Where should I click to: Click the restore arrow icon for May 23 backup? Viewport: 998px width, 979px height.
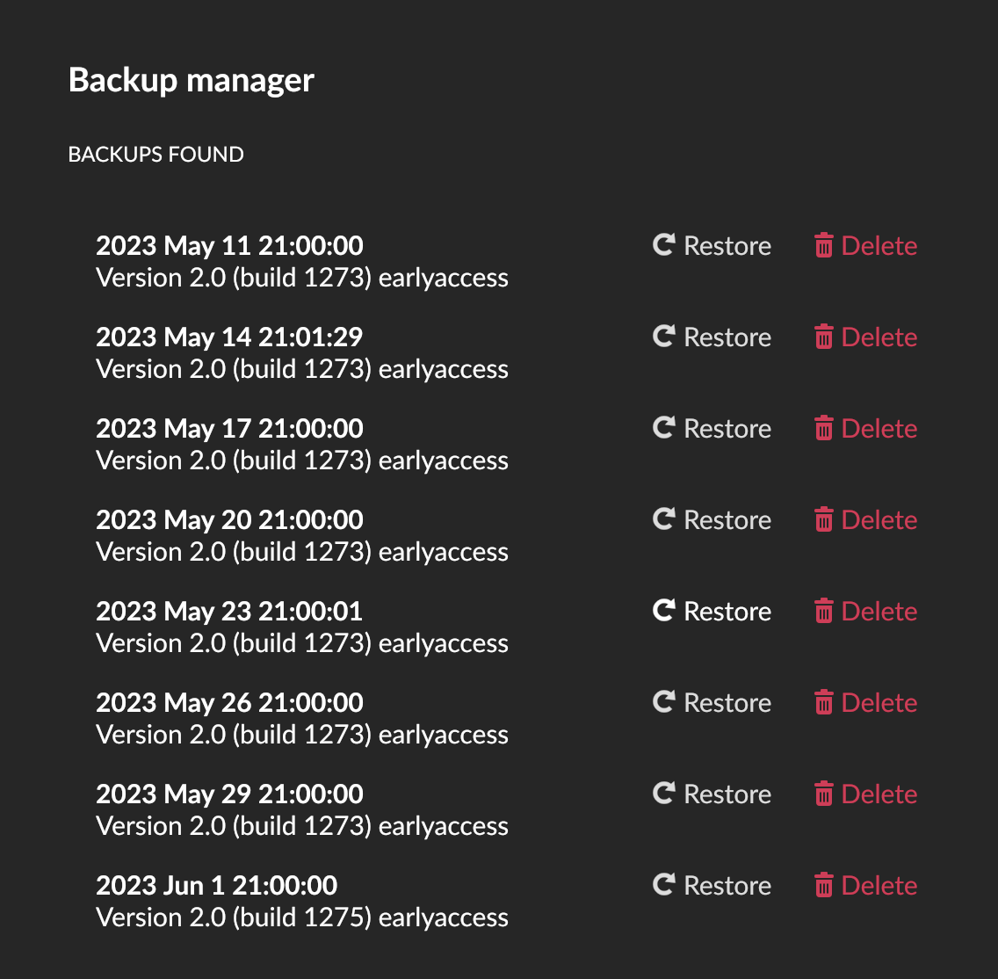click(663, 611)
